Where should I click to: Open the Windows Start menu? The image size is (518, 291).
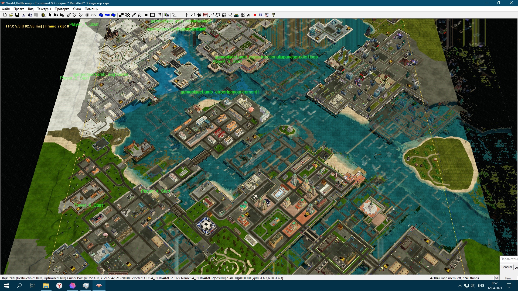coord(6,286)
